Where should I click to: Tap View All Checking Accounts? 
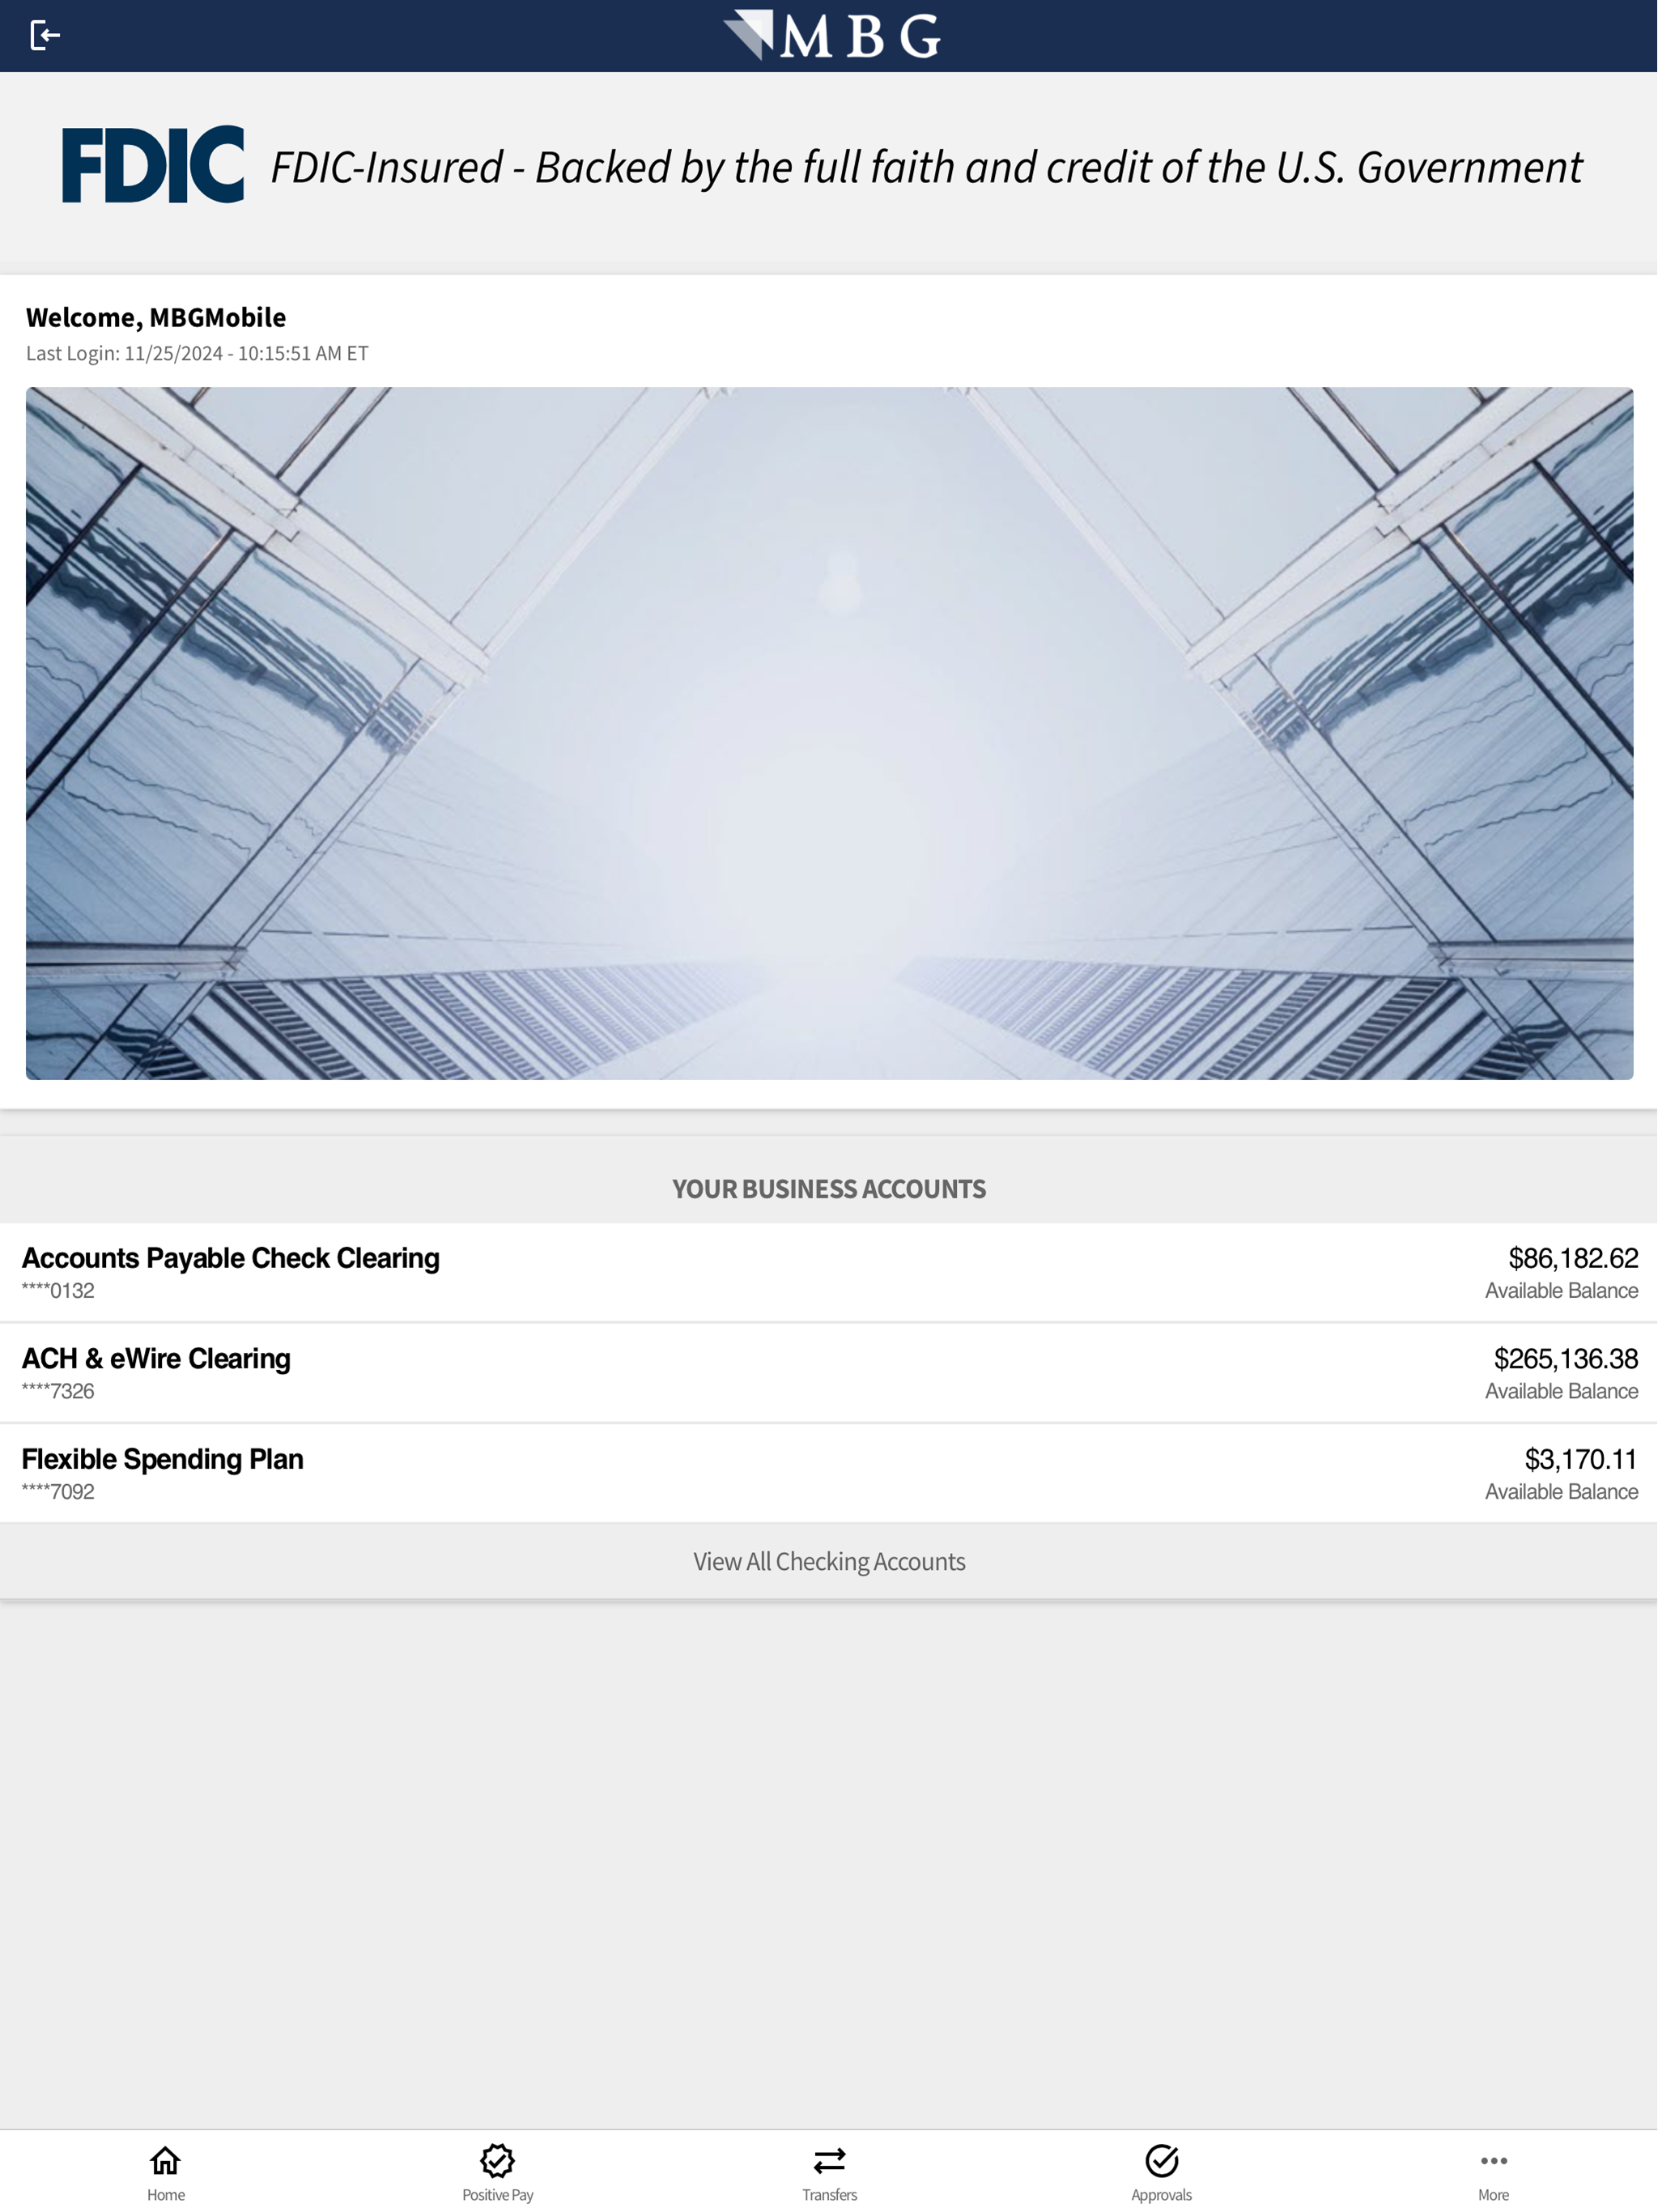[x=829, y=1561]
